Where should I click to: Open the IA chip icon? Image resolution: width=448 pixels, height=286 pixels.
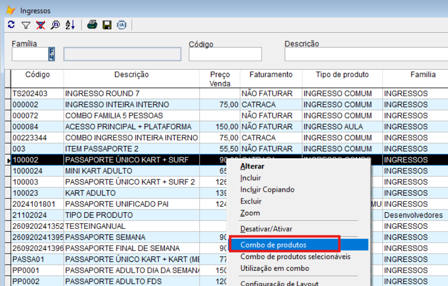pos(122,25)
